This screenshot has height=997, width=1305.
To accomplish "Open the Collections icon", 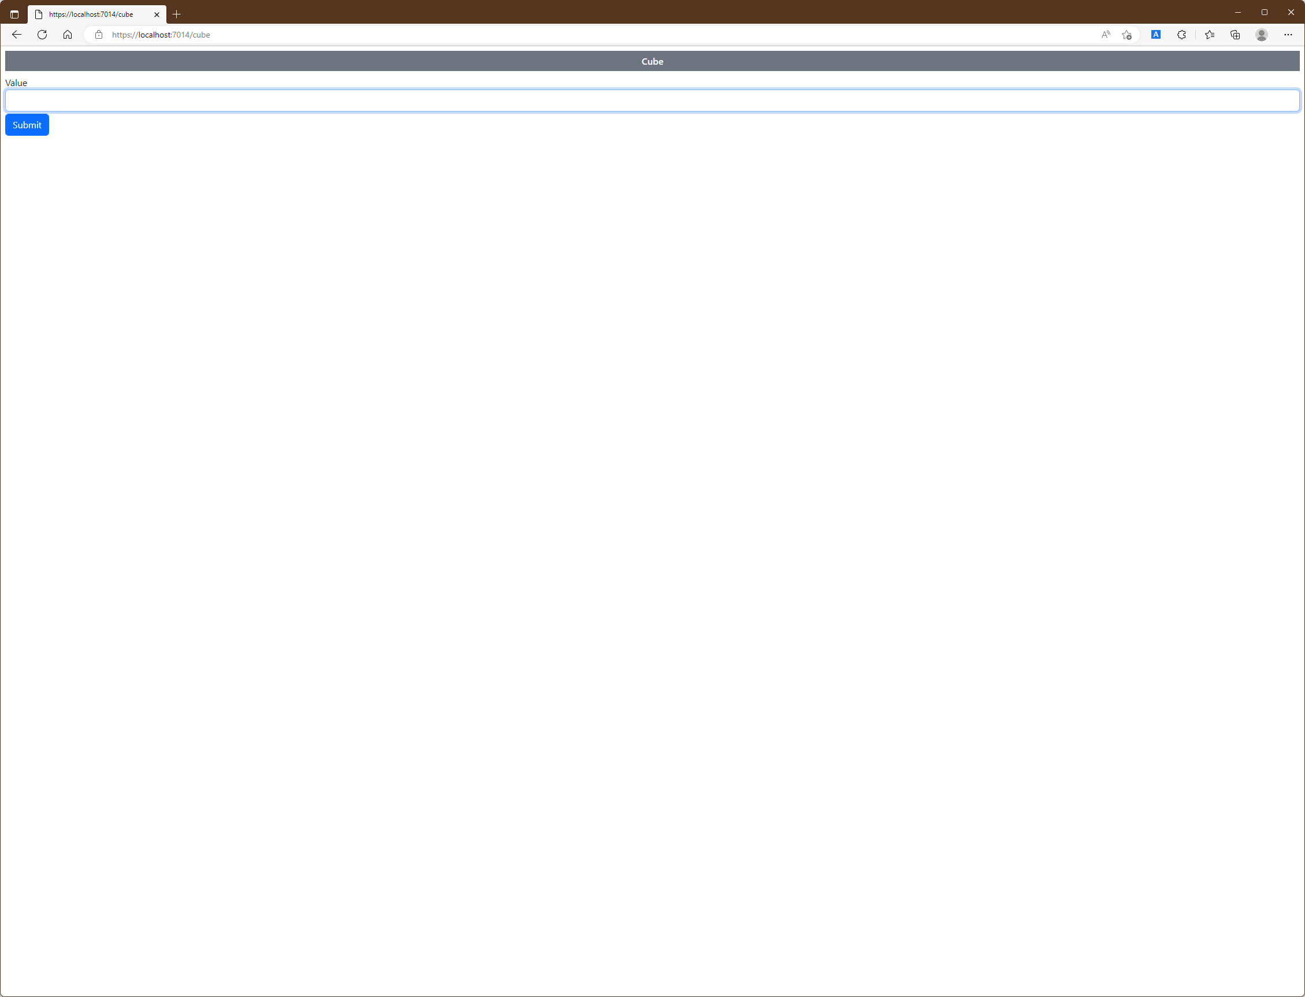I will pyautogui.click(x=1235, y=35).
